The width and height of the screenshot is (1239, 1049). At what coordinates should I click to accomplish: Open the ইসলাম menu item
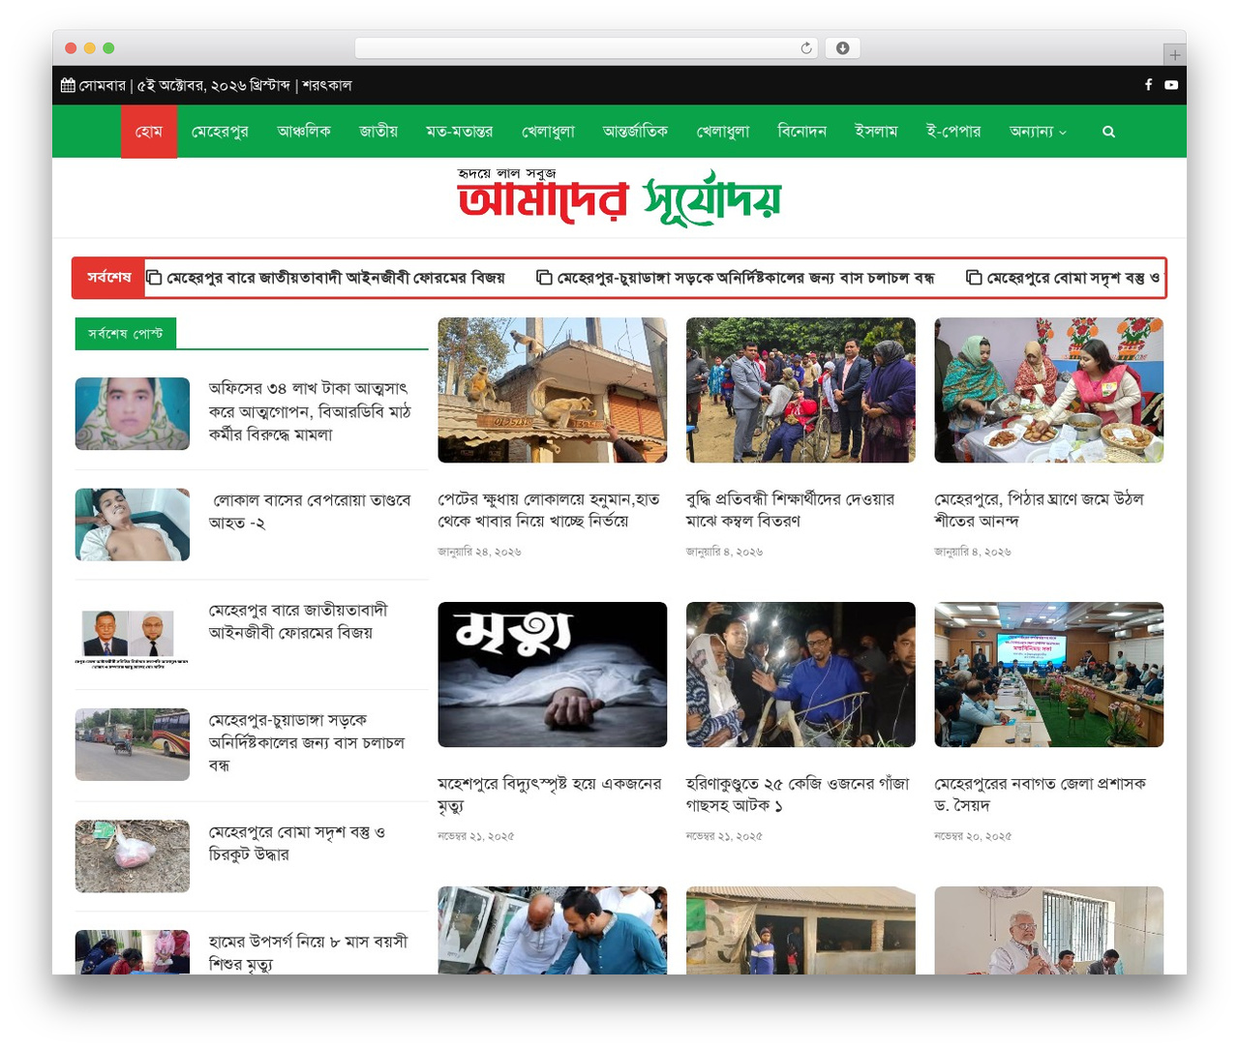coord(876,132)
